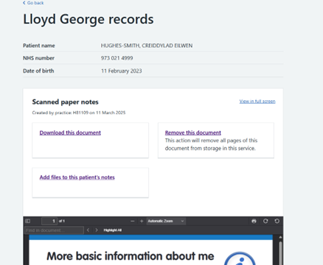
Task: Click the page number input field
Action: click(49, 221)
